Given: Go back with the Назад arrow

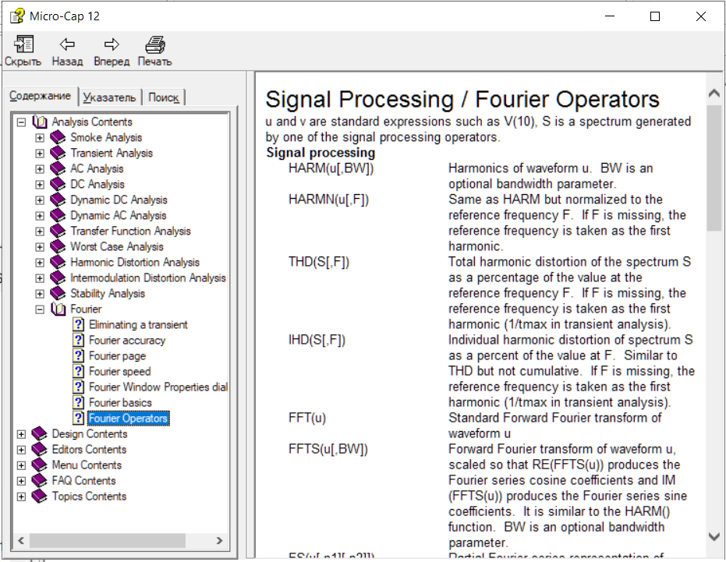Looking at the screenshot, I should [x=67, y=44].
